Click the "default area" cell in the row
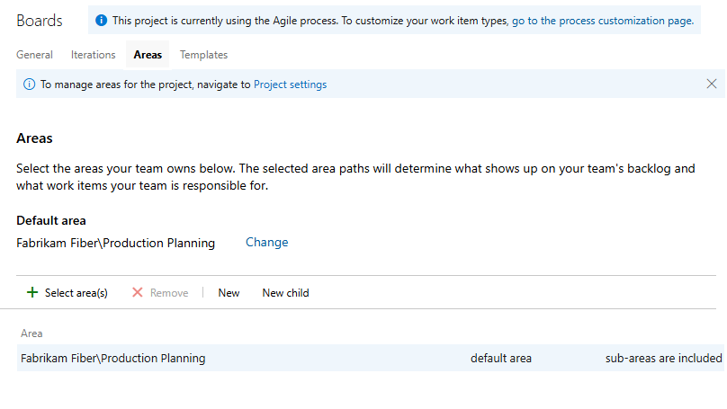 pos(501,359)
